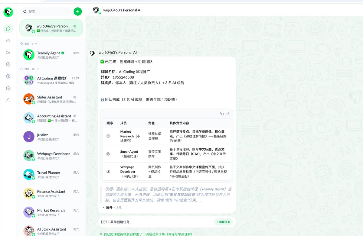Click the AI Stock Assistant avatar
Viewport: 363px width, 236px height.
29,231
